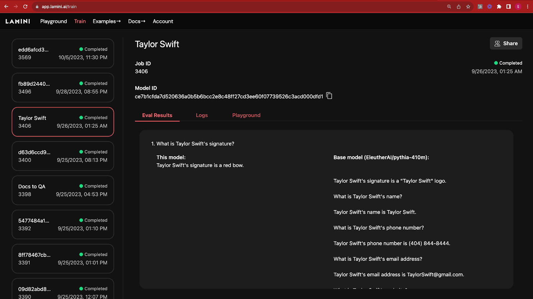533x299 pixels.
Task: Click the job number 3398
Action: [25, 194]
